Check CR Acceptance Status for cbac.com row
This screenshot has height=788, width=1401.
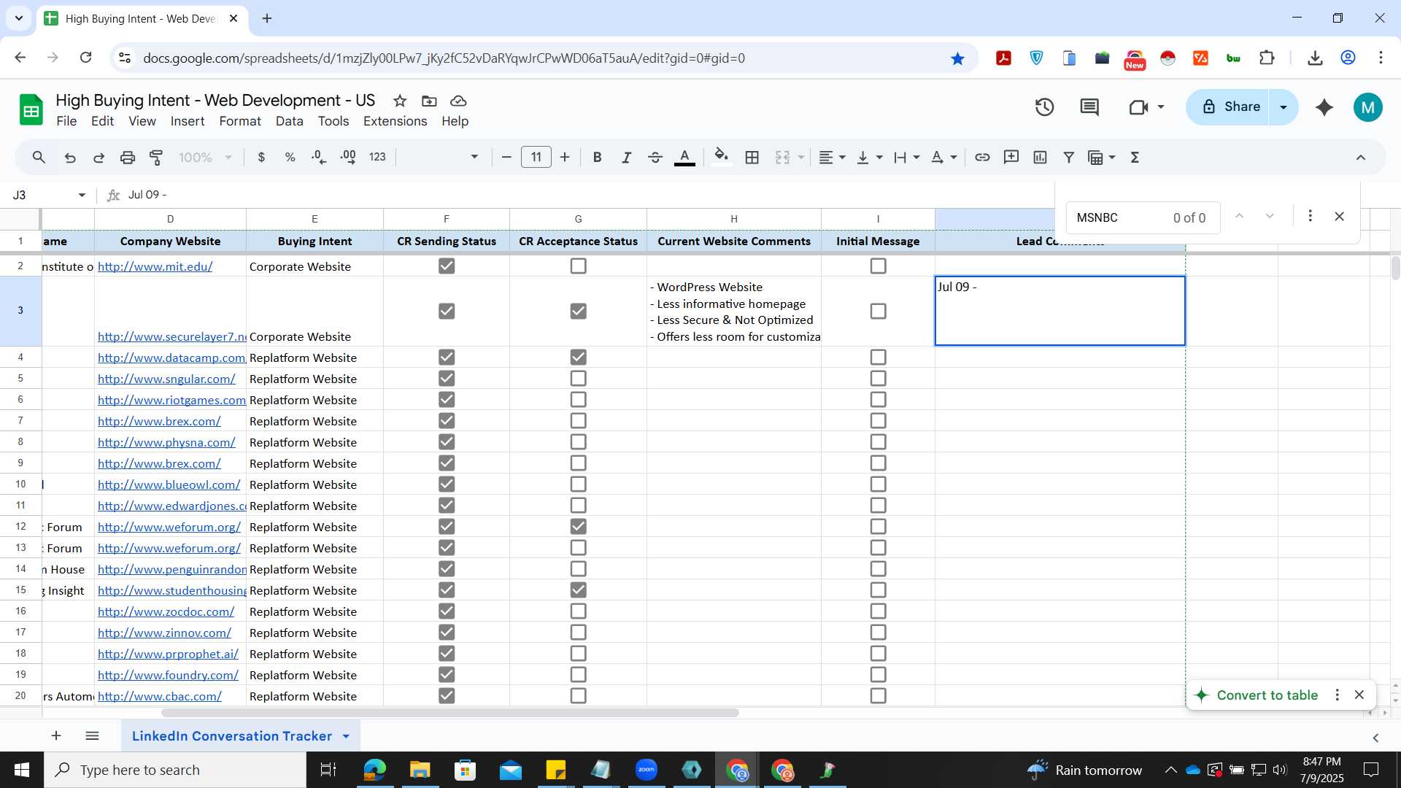pos(579,696)
